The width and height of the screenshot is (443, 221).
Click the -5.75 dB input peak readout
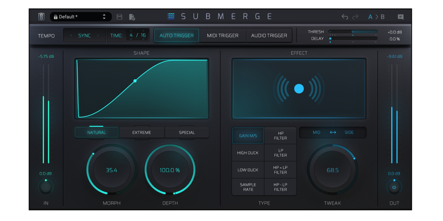click(46, 56)
